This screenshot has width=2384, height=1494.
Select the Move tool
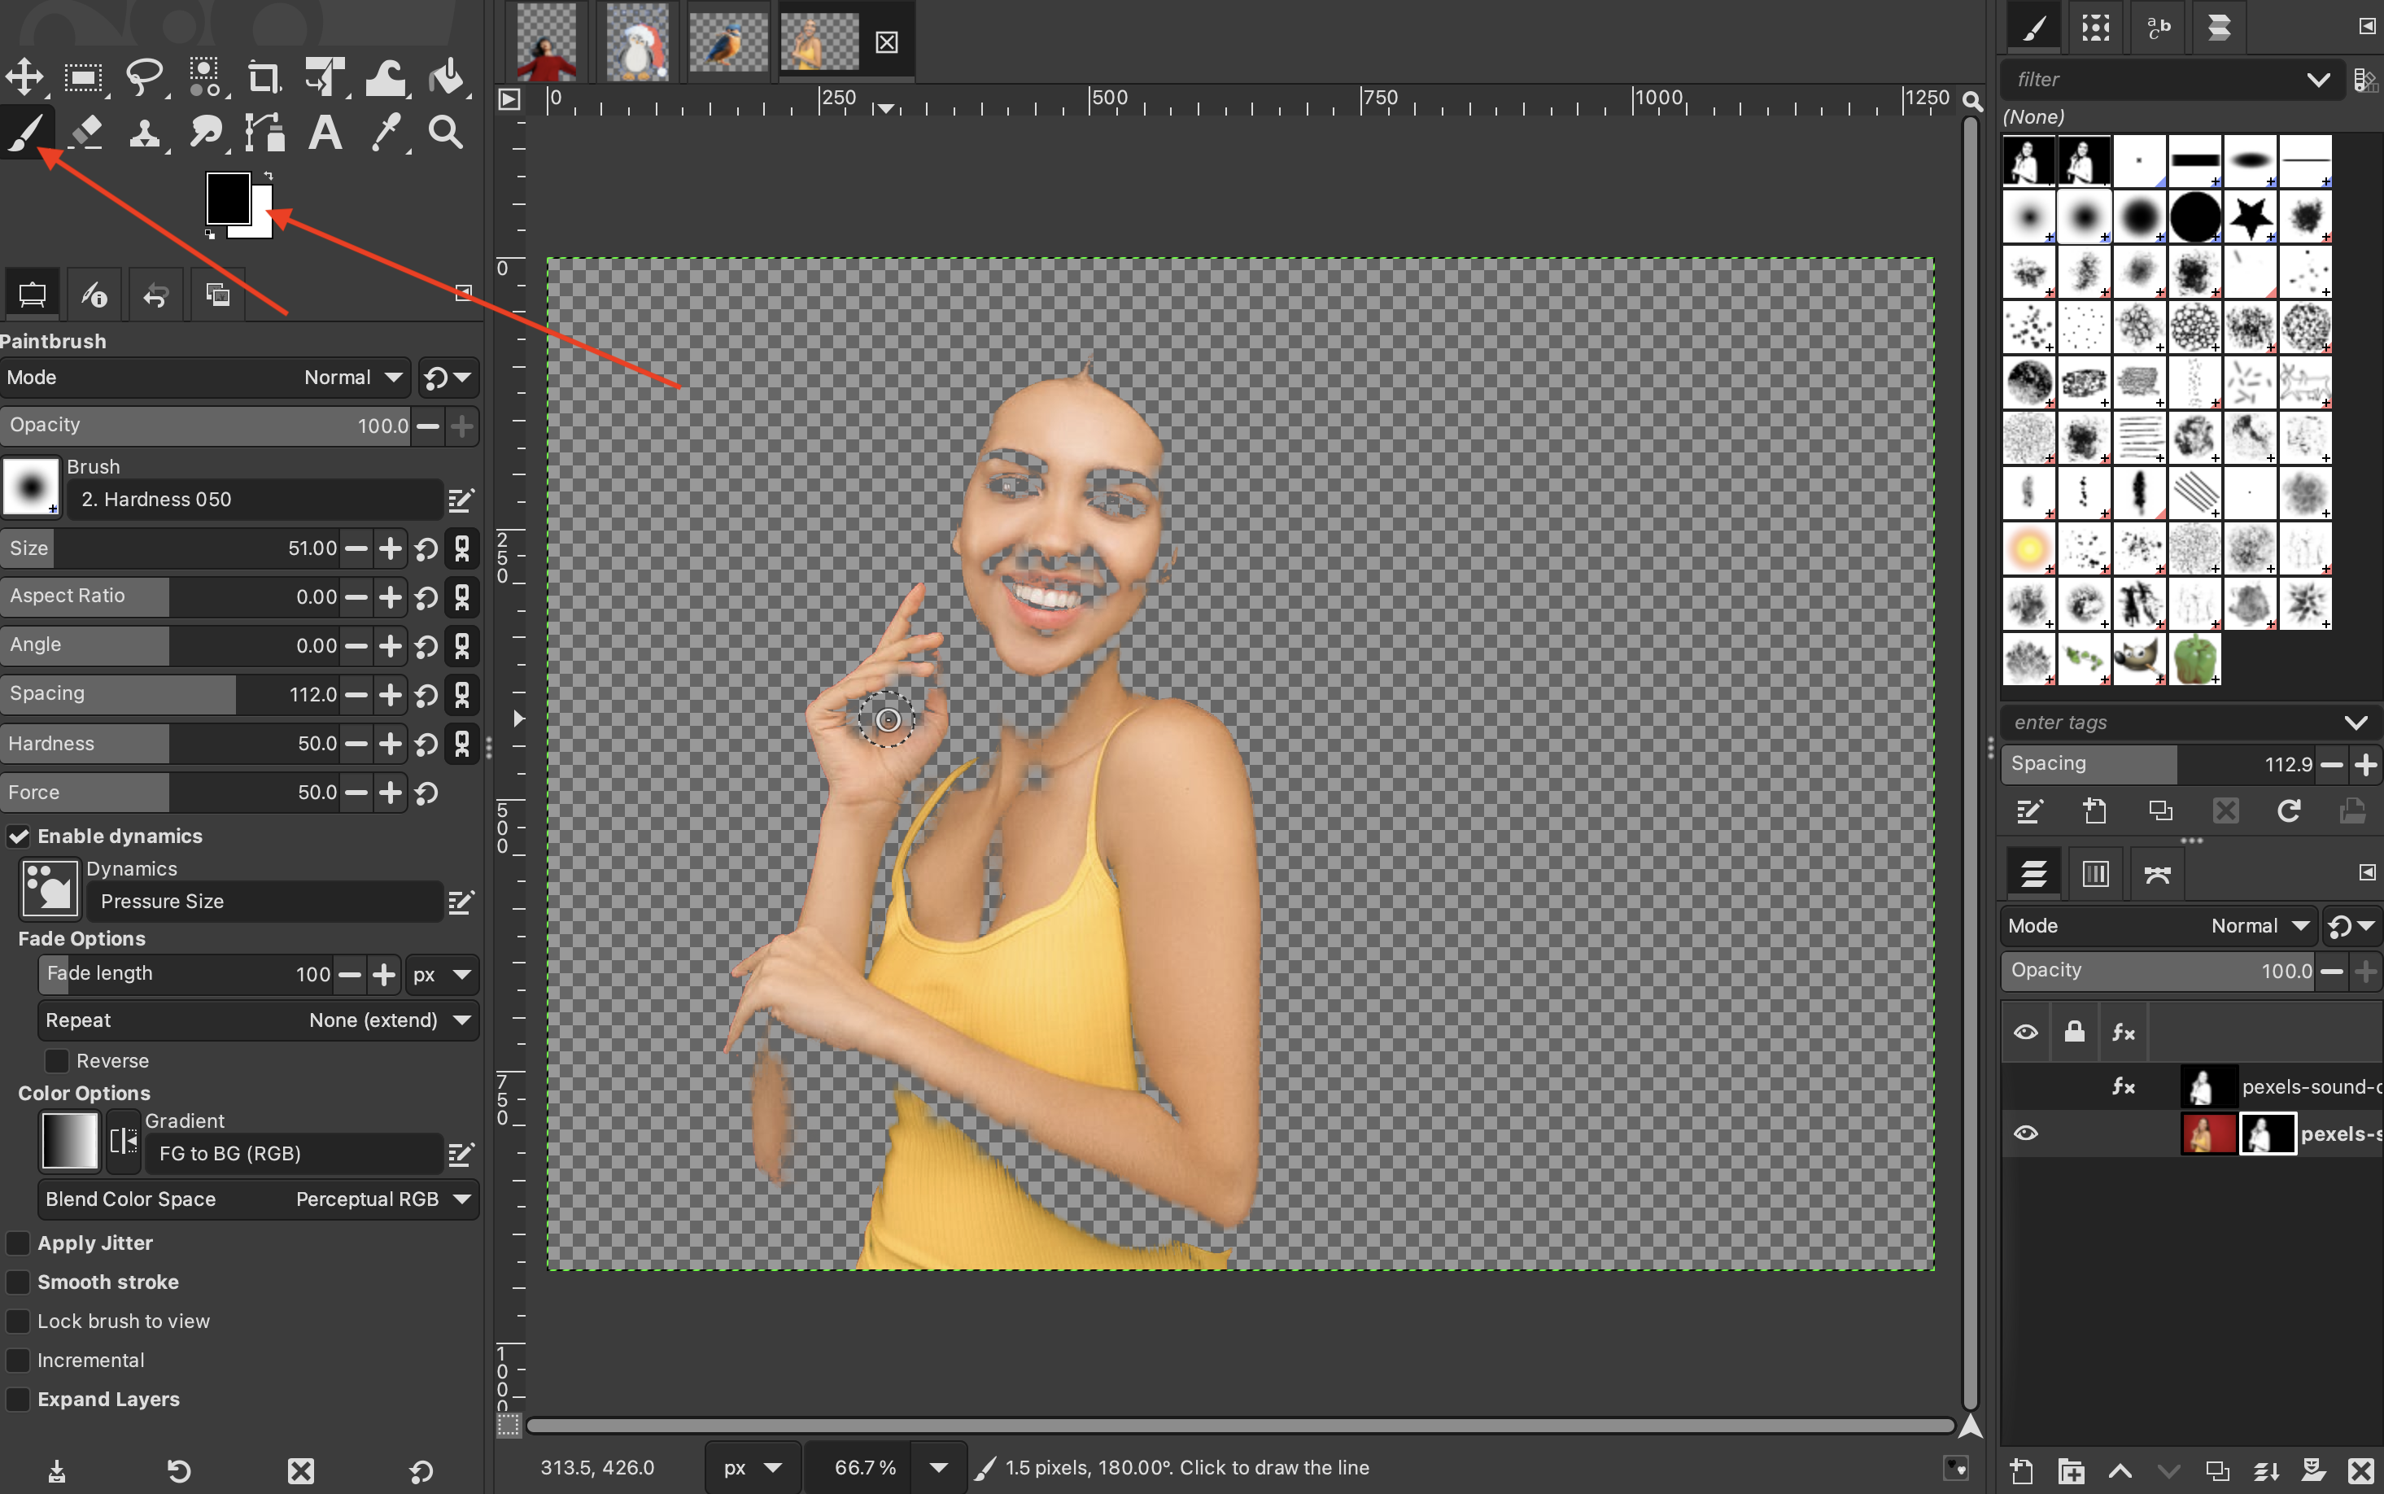pos(24,77)
